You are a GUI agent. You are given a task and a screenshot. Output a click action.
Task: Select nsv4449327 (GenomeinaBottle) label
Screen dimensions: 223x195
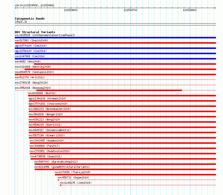50,130
